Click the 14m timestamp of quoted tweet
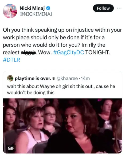This screenshot has width=125, height=161. (85, 79)
